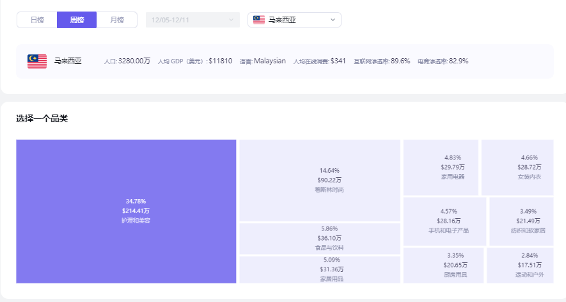This screenshot has width=566, height=302.
Task: Click the 电商渗透率 82.9% value
Action: pos(443,61)
